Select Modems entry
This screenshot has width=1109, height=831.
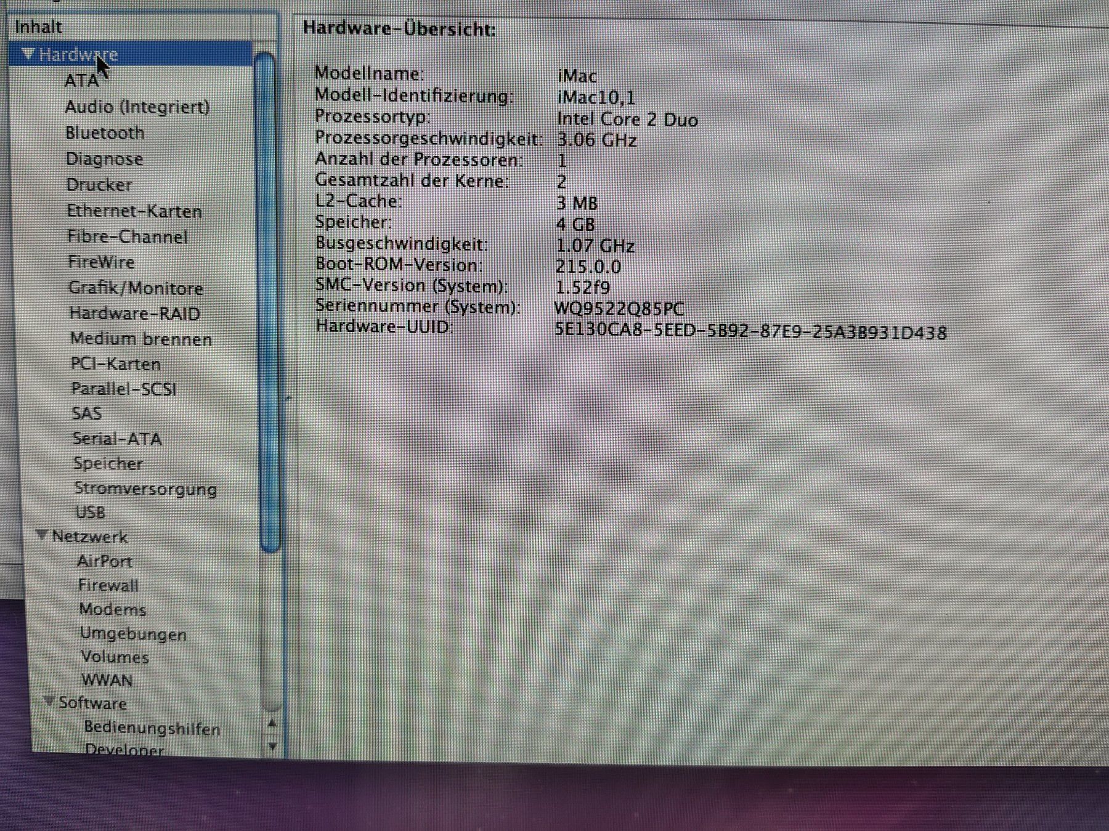[113, 609]
